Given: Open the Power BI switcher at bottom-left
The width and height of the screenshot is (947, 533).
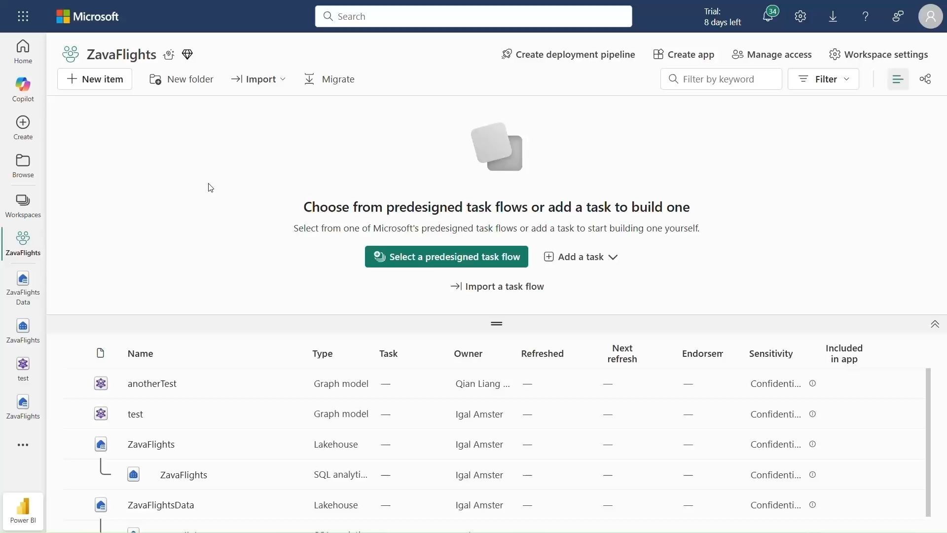Looking at the screenshot, I should click(x=23, y=511).
